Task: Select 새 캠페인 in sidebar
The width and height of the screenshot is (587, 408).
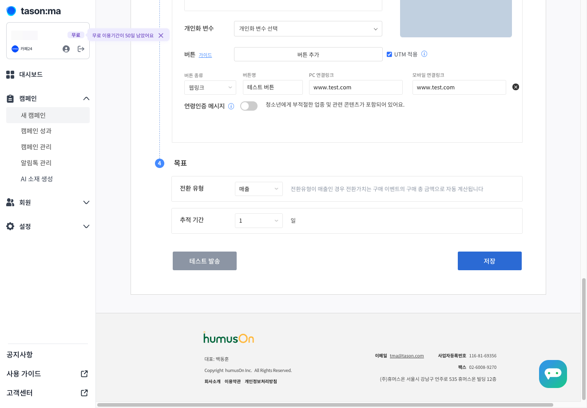Action: [48, 115]
